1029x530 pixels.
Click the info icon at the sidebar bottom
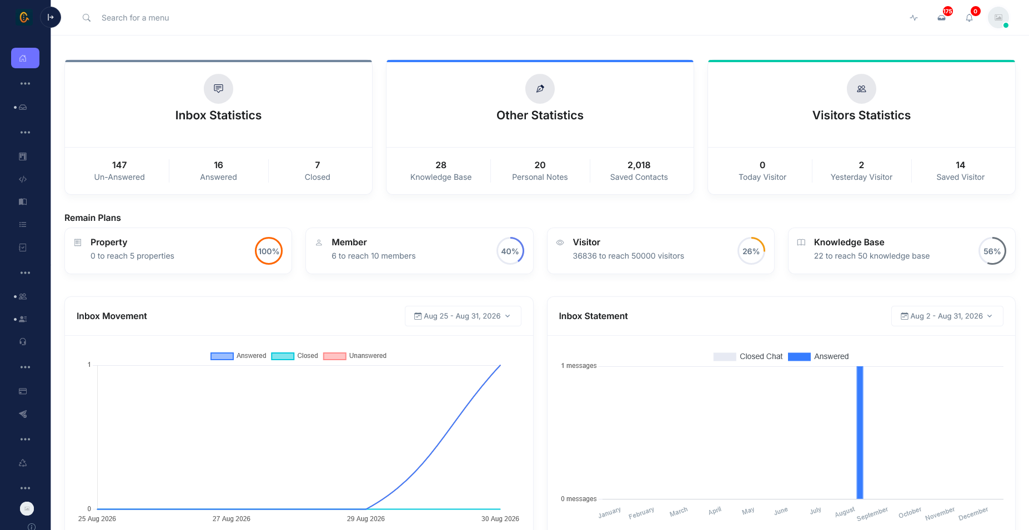point(32,527)
